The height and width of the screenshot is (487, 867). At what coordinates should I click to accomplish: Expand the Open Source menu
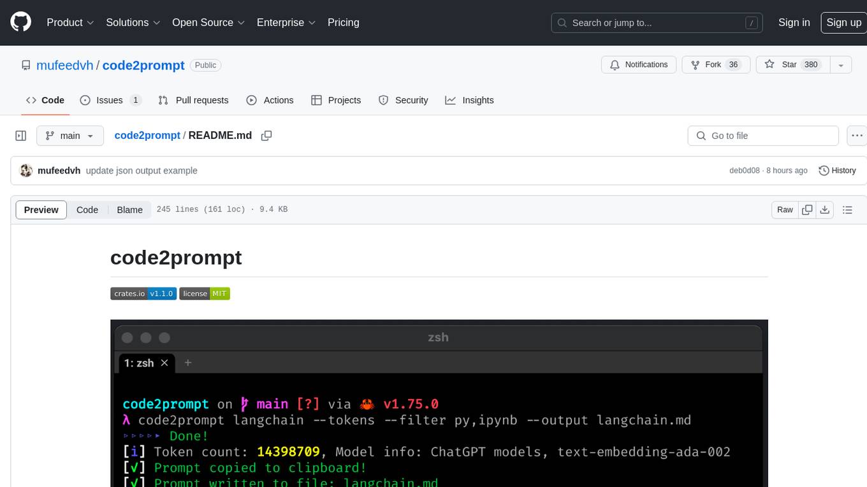[208, 22]
